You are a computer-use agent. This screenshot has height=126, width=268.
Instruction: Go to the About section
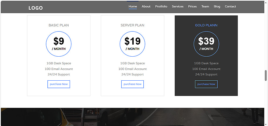pyautogui.click(x=146, y=6)
